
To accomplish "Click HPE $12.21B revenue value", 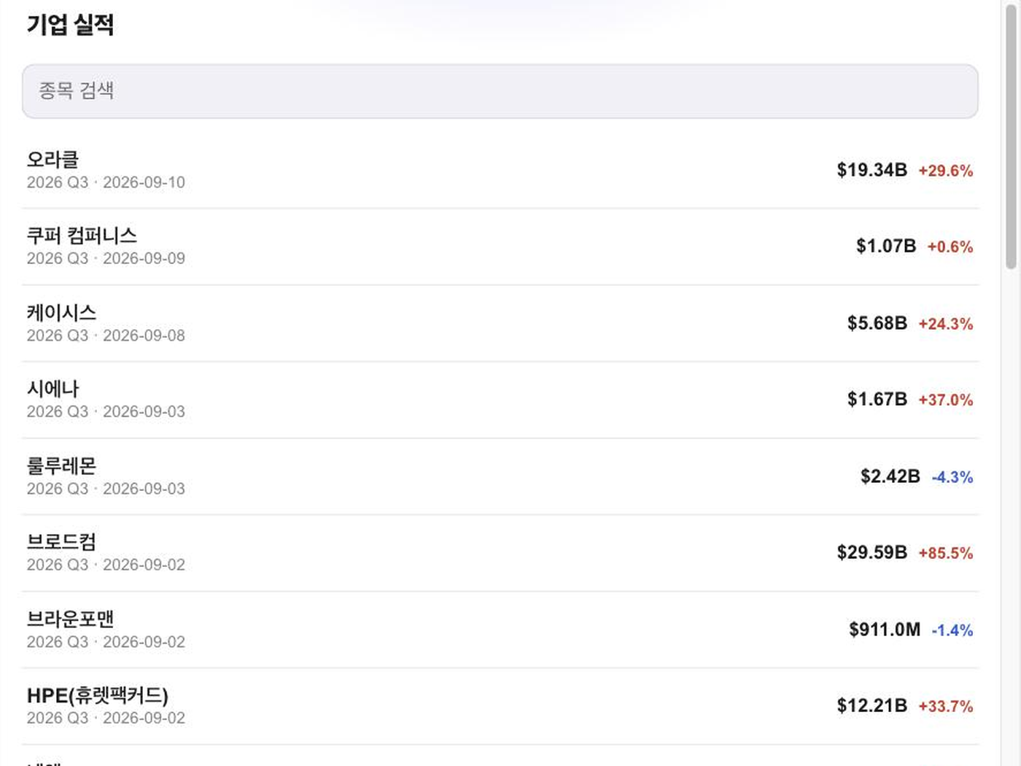I will [871, 706].
